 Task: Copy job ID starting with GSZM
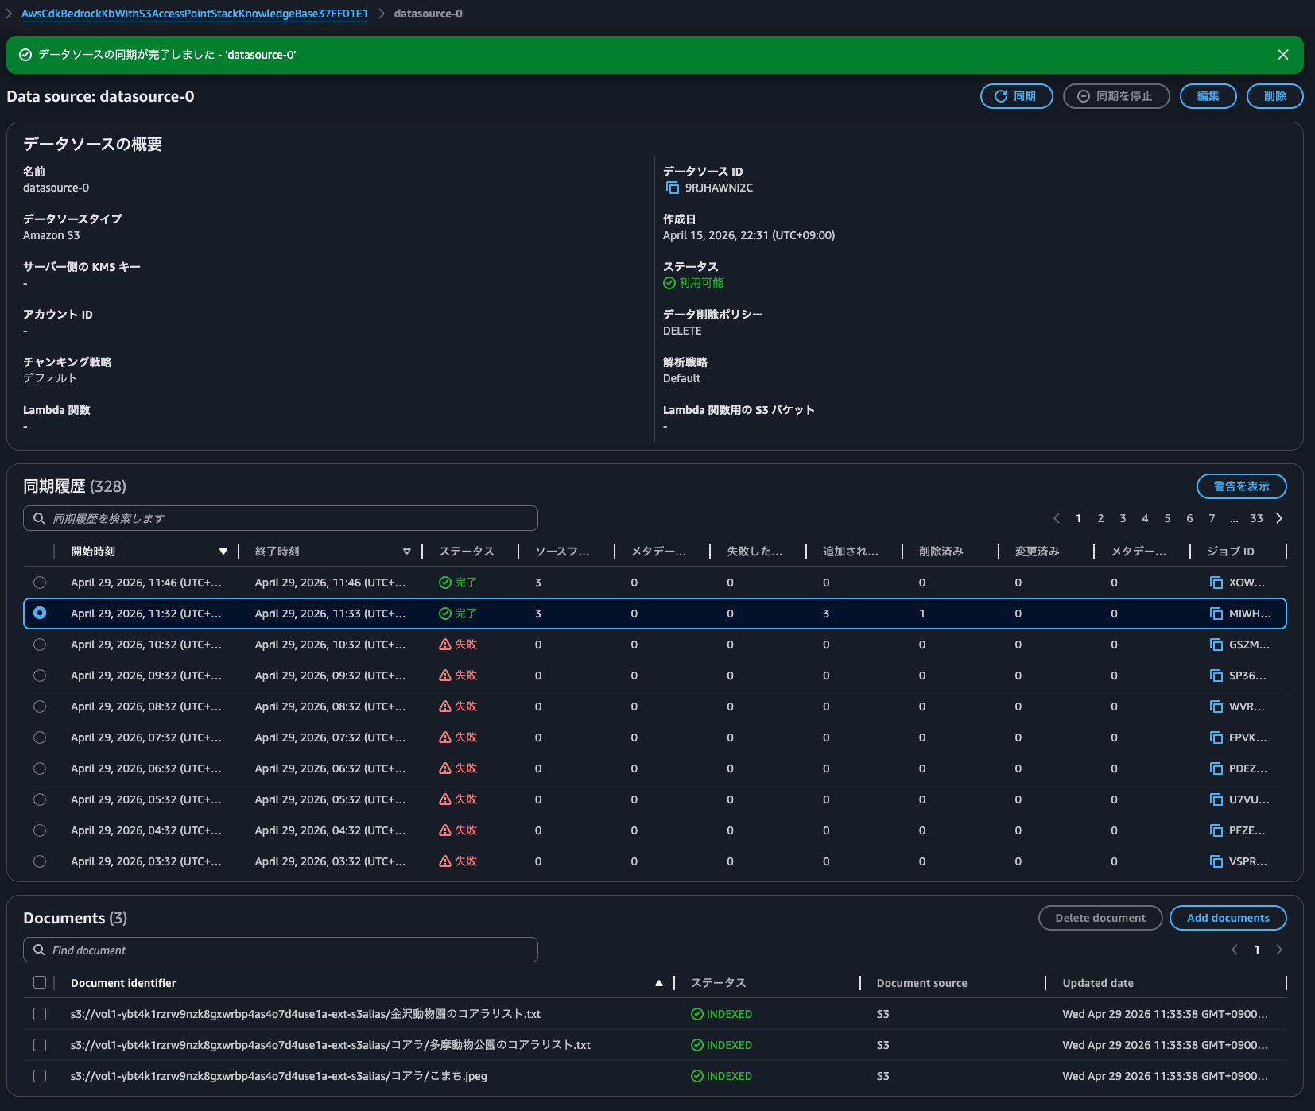pos(1216,645)
